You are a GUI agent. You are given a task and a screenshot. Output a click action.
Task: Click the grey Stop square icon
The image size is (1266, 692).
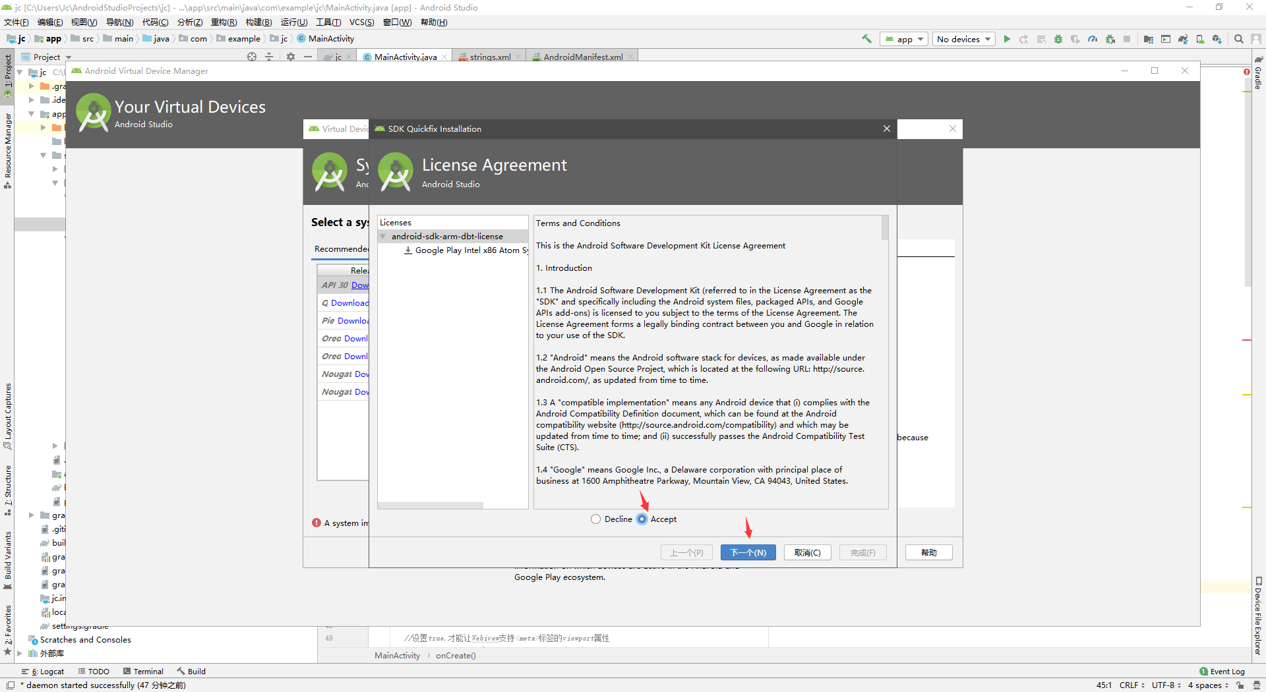pyautogui.click(x=1127, y=39)
